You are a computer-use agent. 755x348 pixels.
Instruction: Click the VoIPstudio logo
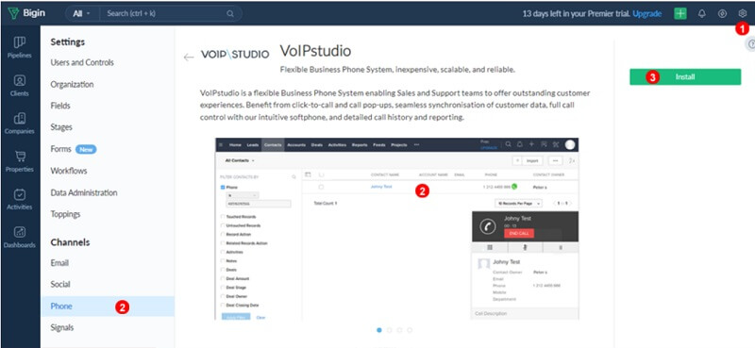pyautogui.click(x=234, y=54)
